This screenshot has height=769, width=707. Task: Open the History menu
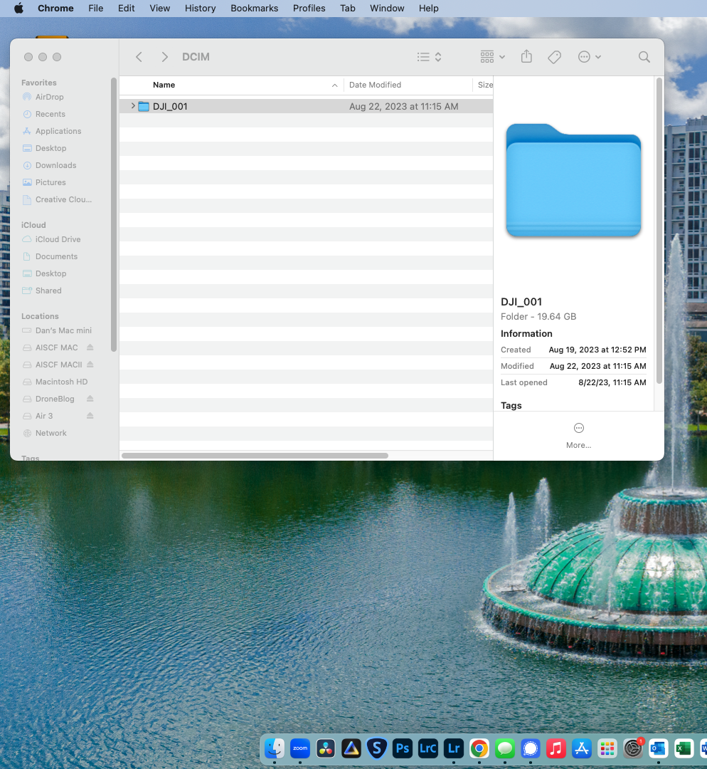(x=200, y=9)
